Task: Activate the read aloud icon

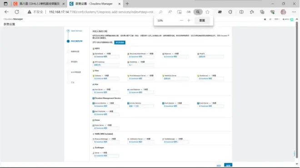Action: [170, 12]
